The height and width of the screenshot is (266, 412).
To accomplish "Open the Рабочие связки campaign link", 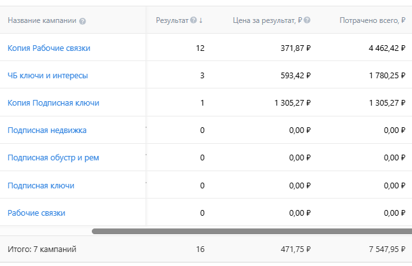I will click(x=36, y=213).
